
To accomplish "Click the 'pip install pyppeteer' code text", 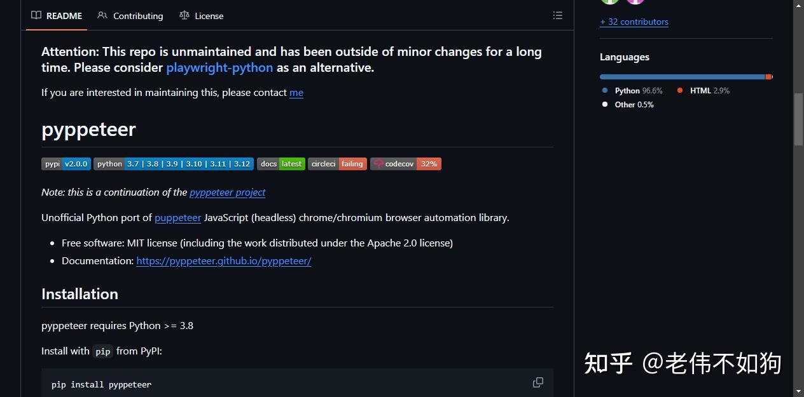I will (101, 384).
